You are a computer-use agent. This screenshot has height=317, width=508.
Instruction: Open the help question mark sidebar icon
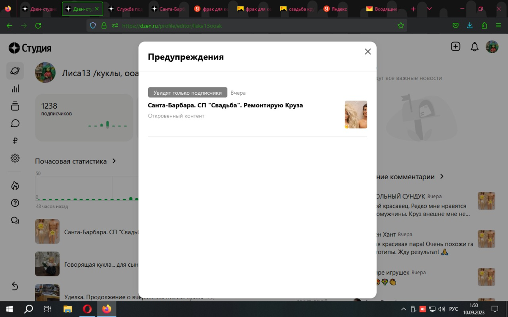[x=15, y=203]
